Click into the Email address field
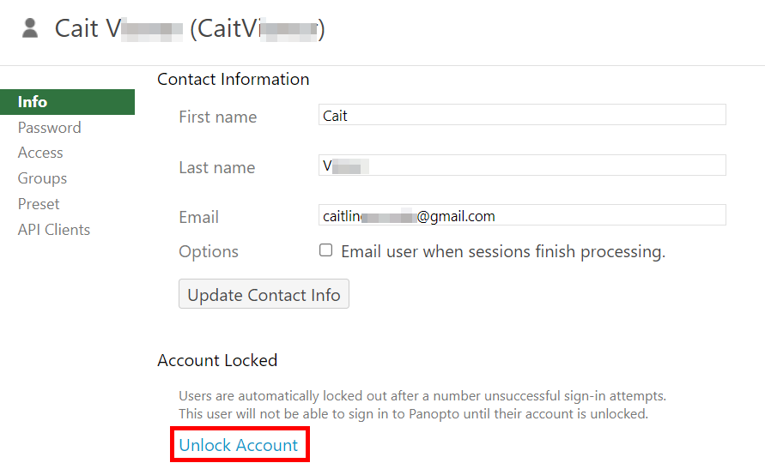 tap(521, 215)
